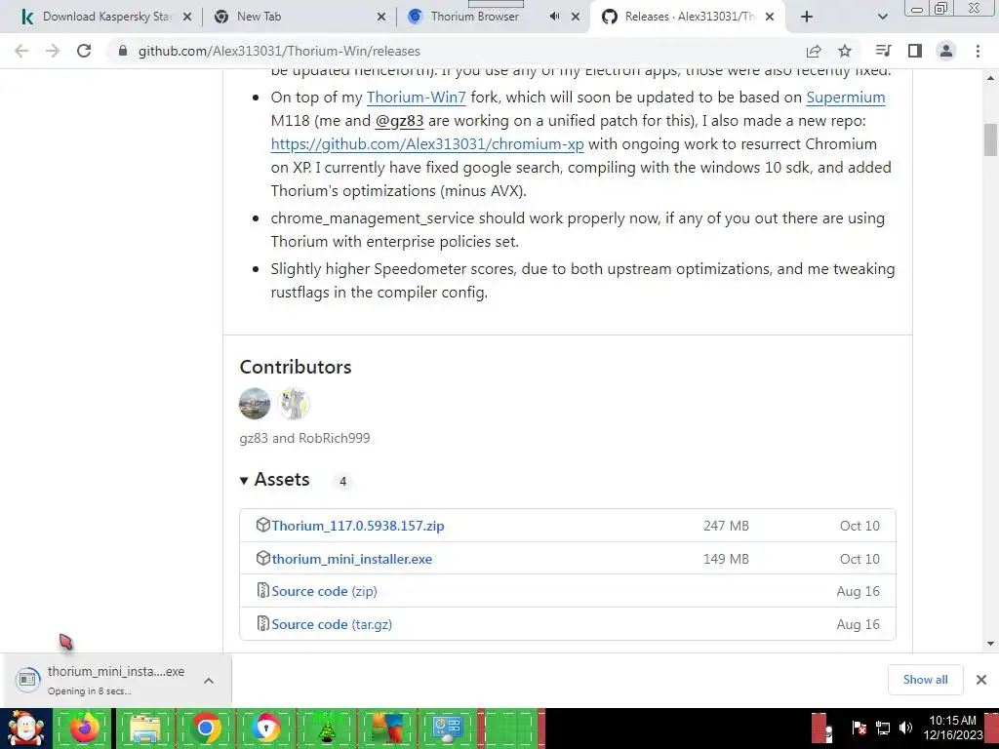Open the volume speaker tray icon
The height and width of the screenshot is (749, 999).
pyautogui.click(x=905, y=728)
